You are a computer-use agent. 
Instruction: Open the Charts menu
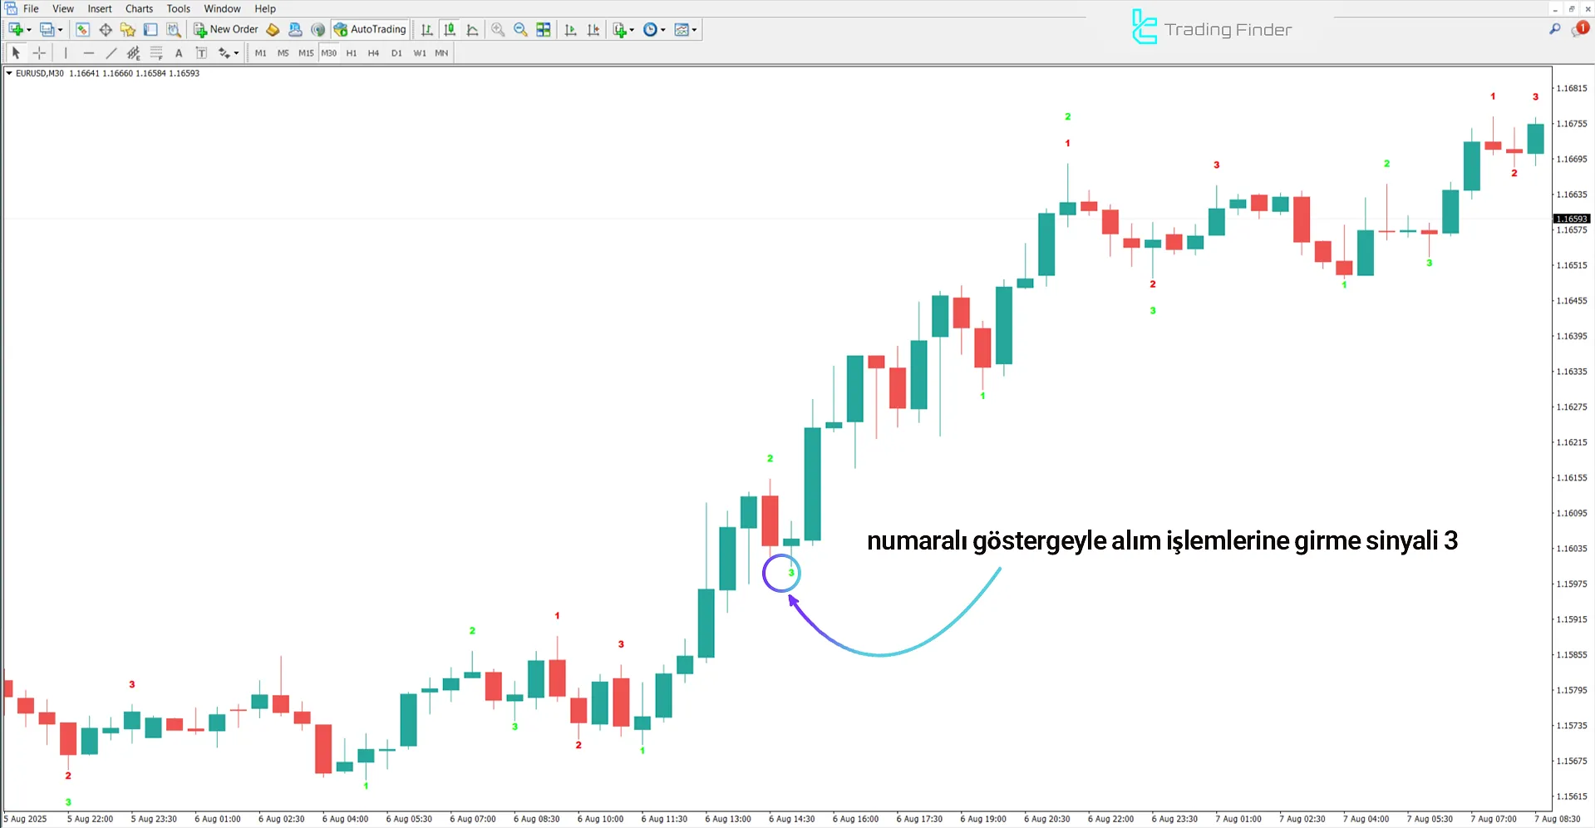coord(138,8)
